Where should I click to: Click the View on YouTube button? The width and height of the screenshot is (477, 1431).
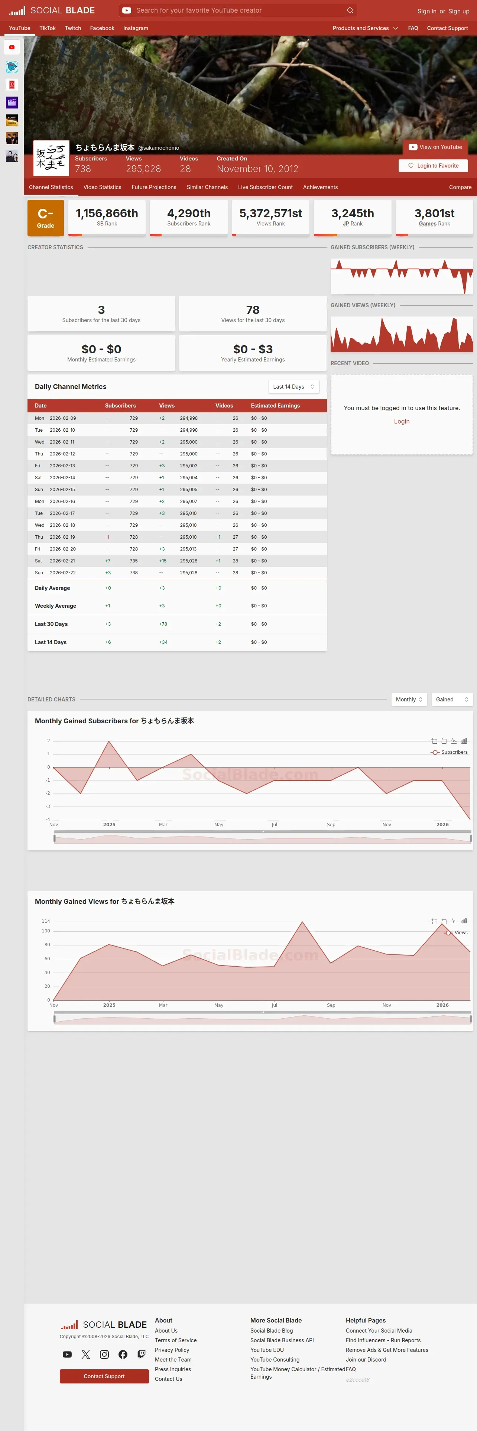coord(435,147)
